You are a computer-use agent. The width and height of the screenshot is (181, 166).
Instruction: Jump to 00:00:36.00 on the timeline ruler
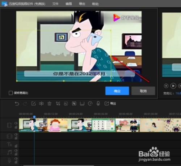pos(101,114)
